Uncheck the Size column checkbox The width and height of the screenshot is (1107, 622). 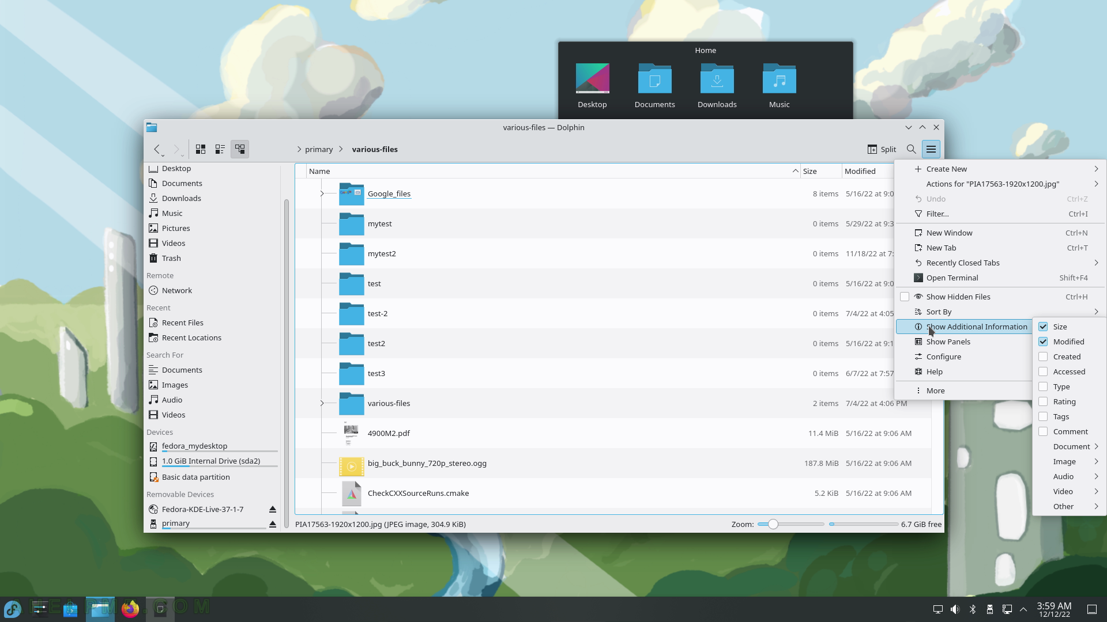tap(1043, 327)
